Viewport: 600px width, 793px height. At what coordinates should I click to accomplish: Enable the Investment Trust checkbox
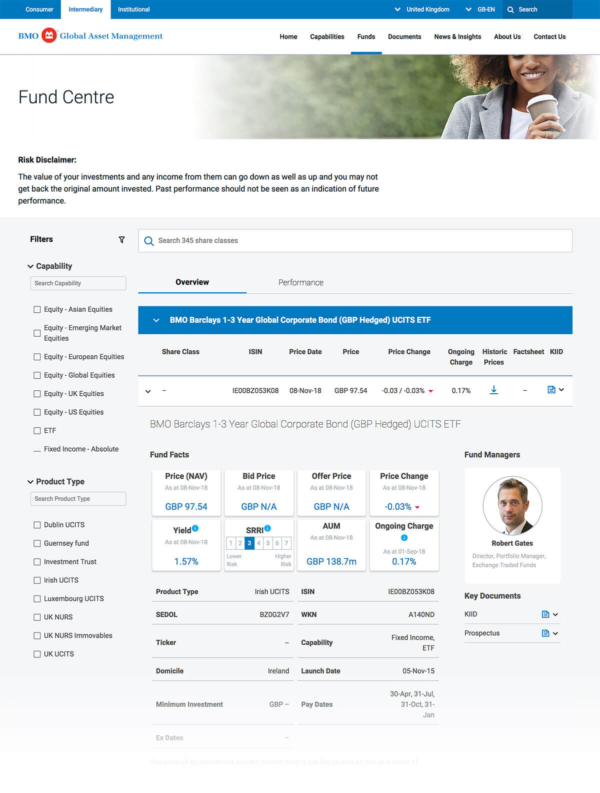[x=37, y=562]
